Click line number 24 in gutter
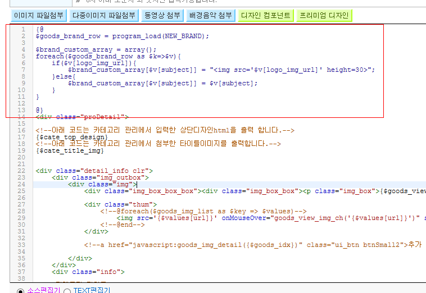Image resolution: width=426 pixels, height=293 pixels. (x=21, y=185)
